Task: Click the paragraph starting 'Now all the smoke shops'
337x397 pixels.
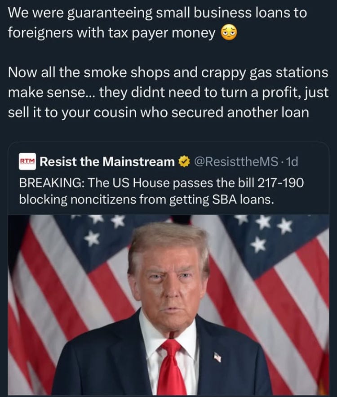Action: [x=168, y=93]
